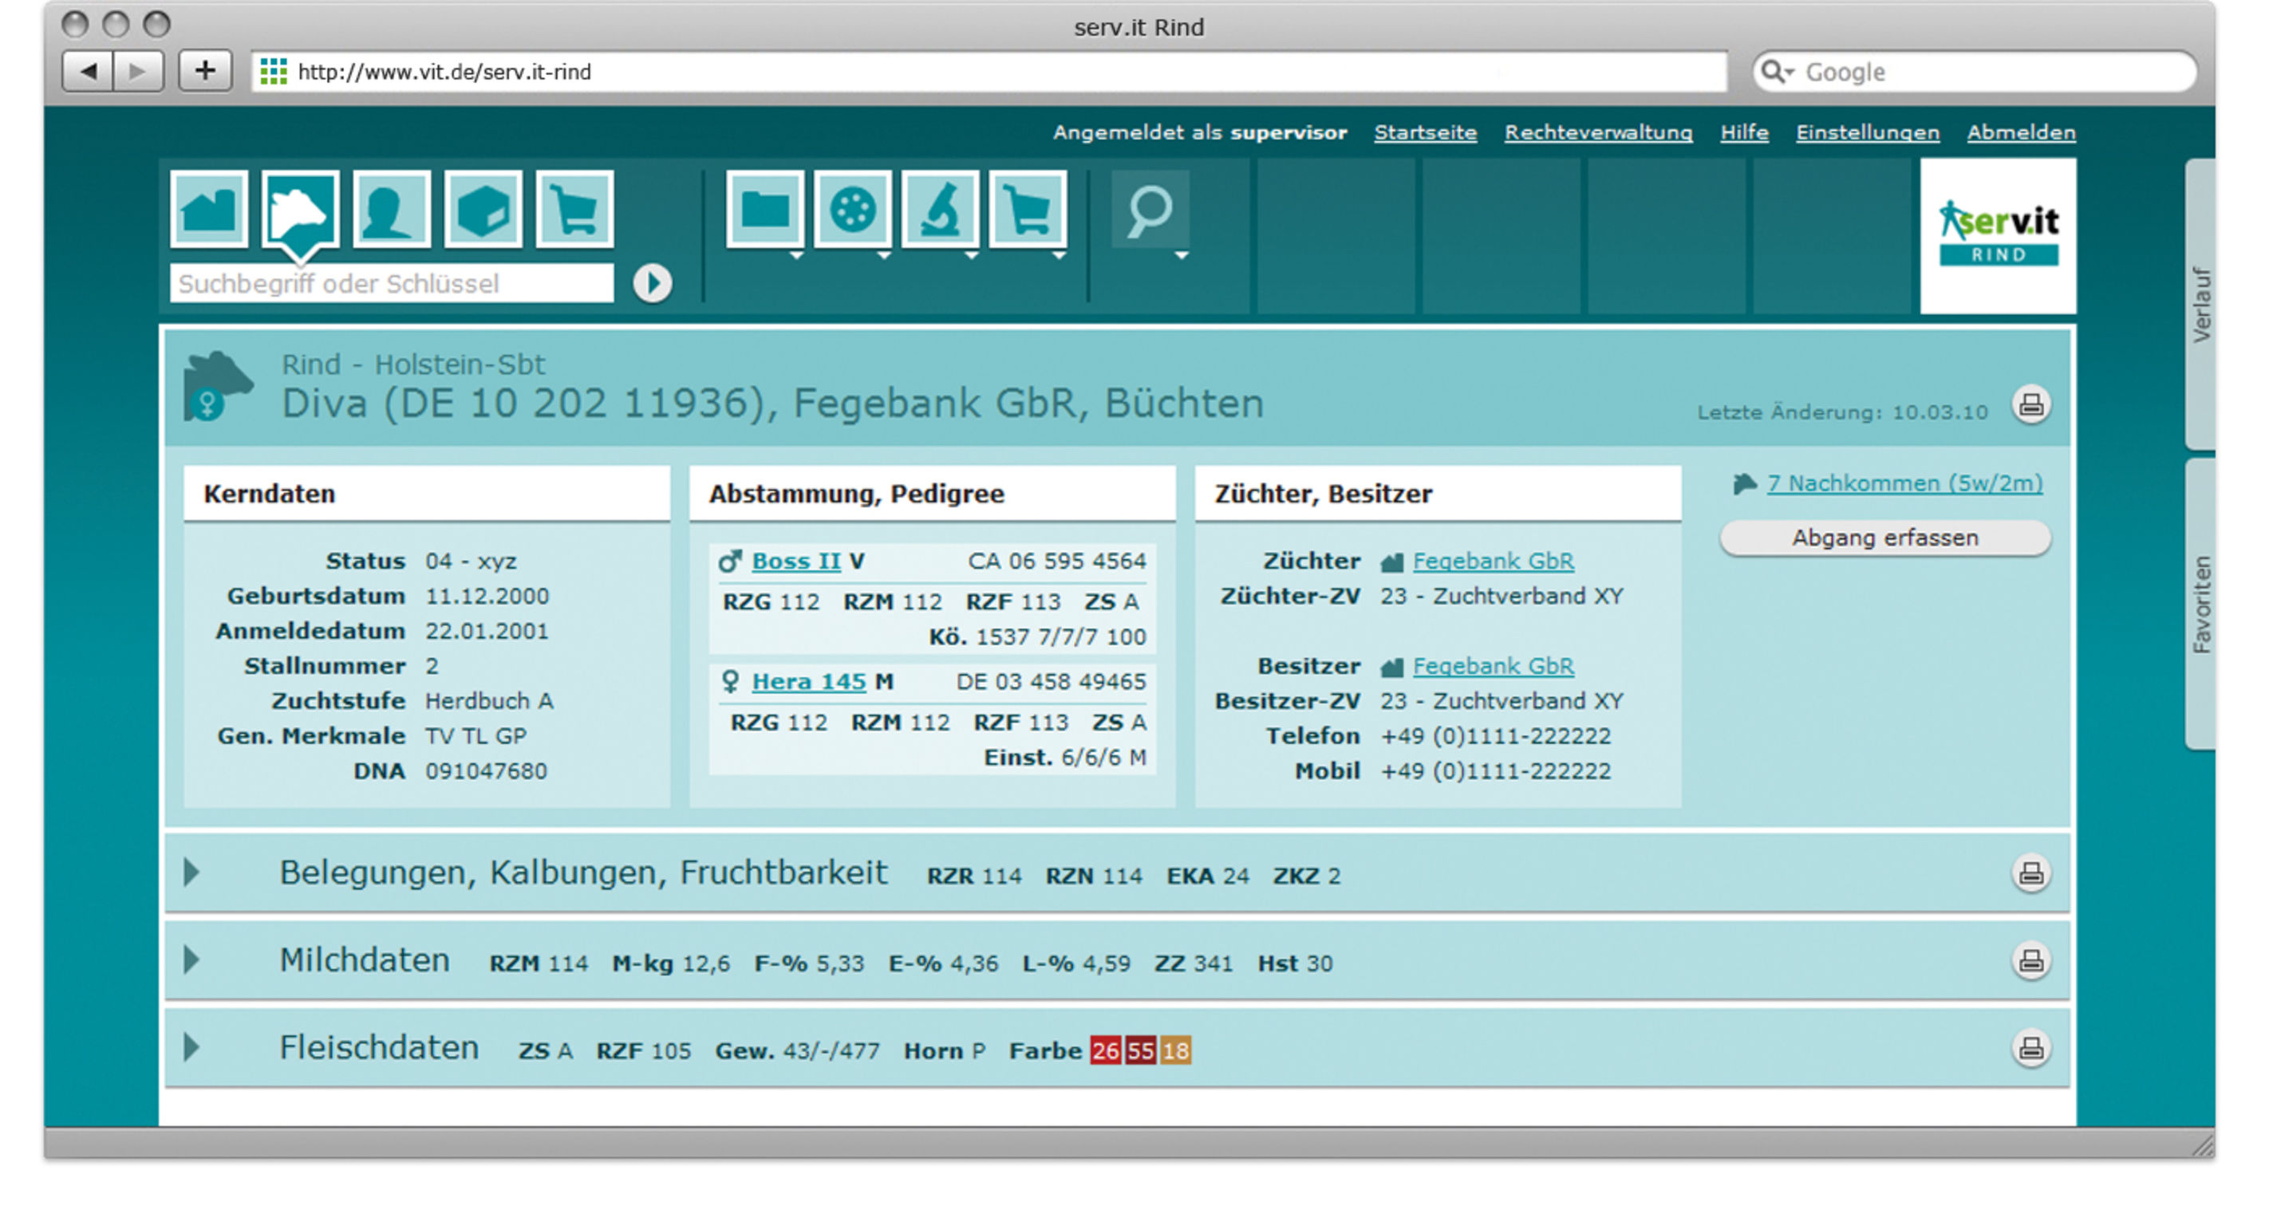Click the Abgang erfassen button
The image size is (2269, 1225).
coord(1884,538)
